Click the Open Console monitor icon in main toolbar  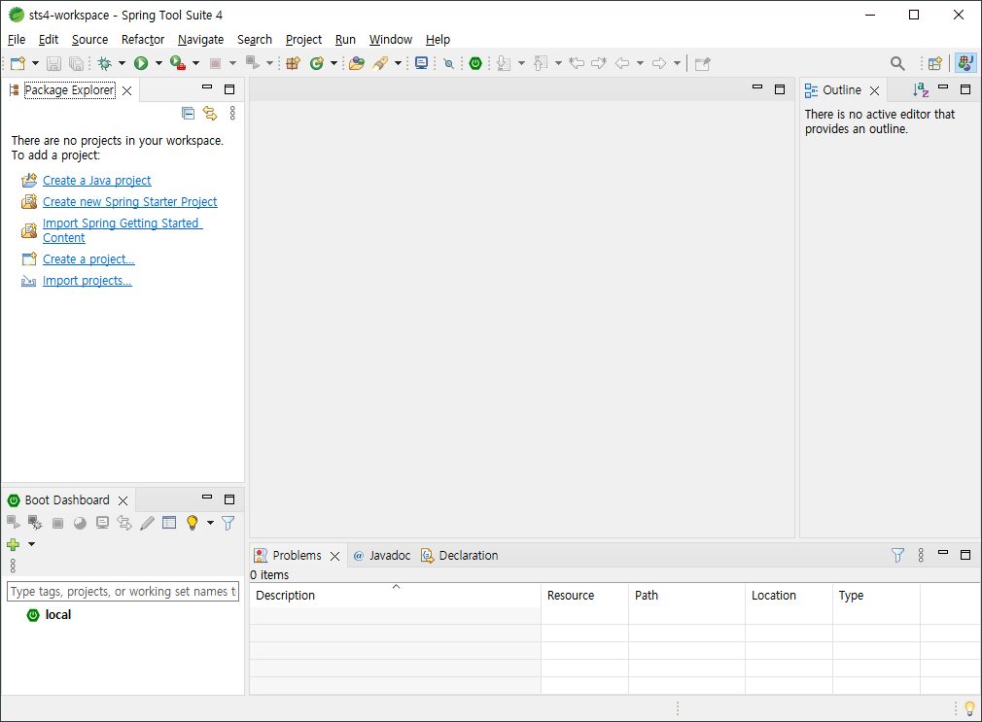coord(422,63)
